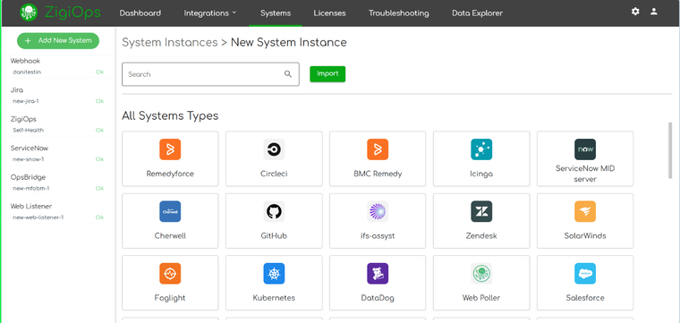The image size is (680, 323).
Task: Click the Cherwell label text
Action: 170,236
